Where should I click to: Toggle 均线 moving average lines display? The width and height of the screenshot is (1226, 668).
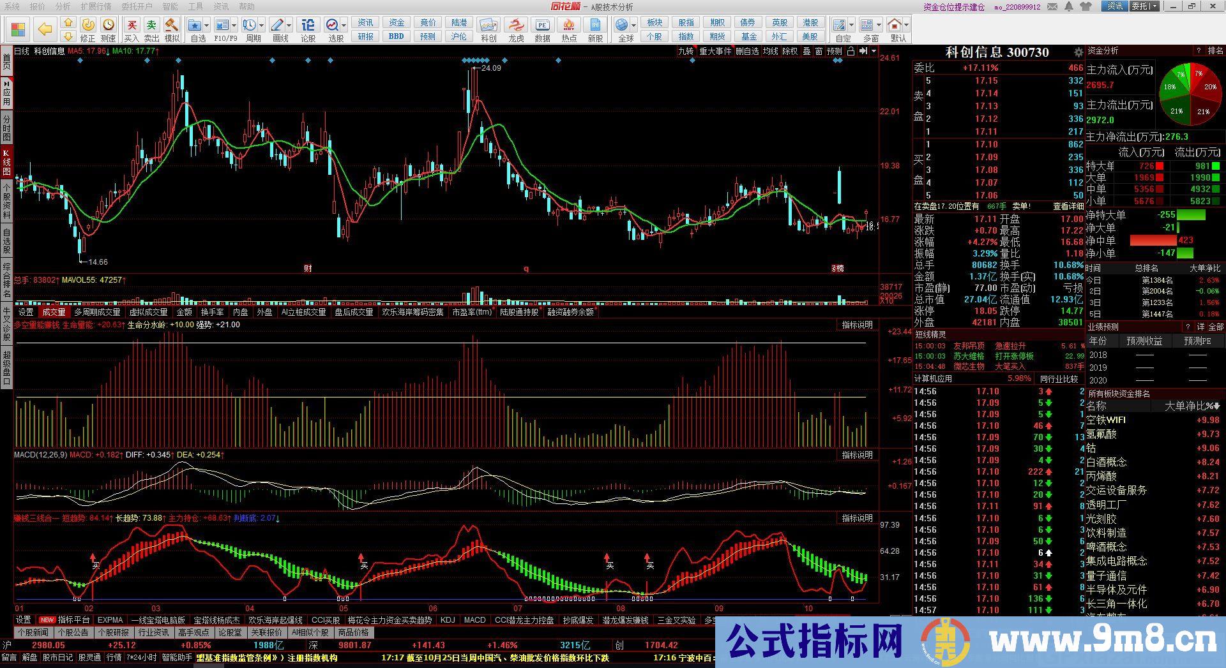(x=771, y=51)
